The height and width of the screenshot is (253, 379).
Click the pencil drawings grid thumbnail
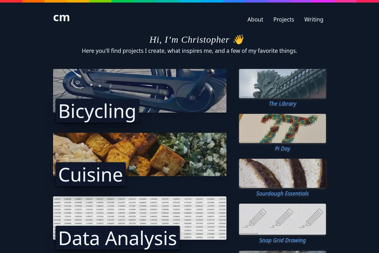[x=282, y=219]
